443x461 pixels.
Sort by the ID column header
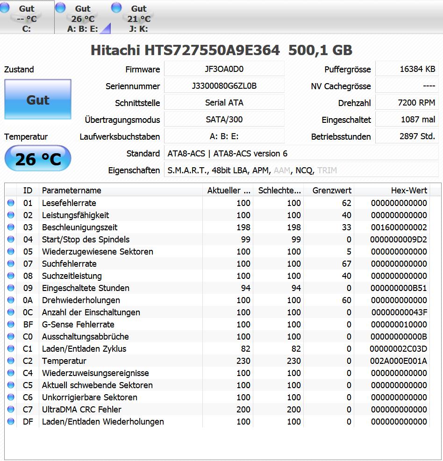point(28,190)
